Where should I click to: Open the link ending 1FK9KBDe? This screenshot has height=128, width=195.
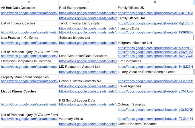point(155,33)
